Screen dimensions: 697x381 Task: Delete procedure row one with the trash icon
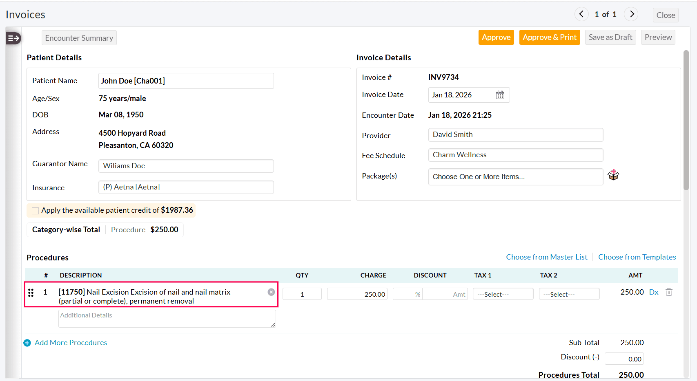click(669, 292)
